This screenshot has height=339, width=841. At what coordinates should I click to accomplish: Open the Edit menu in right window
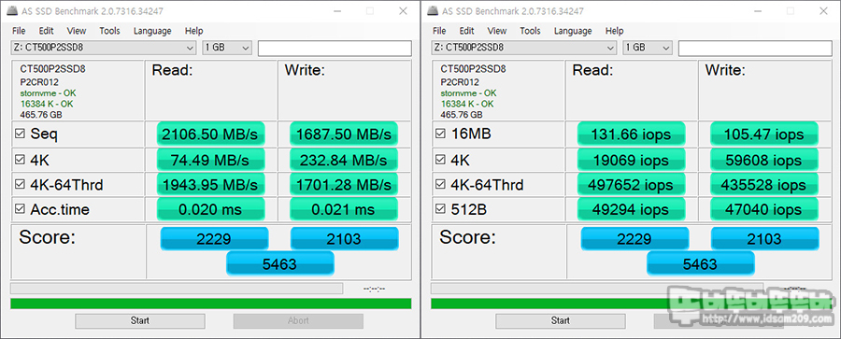click(466, 31)
